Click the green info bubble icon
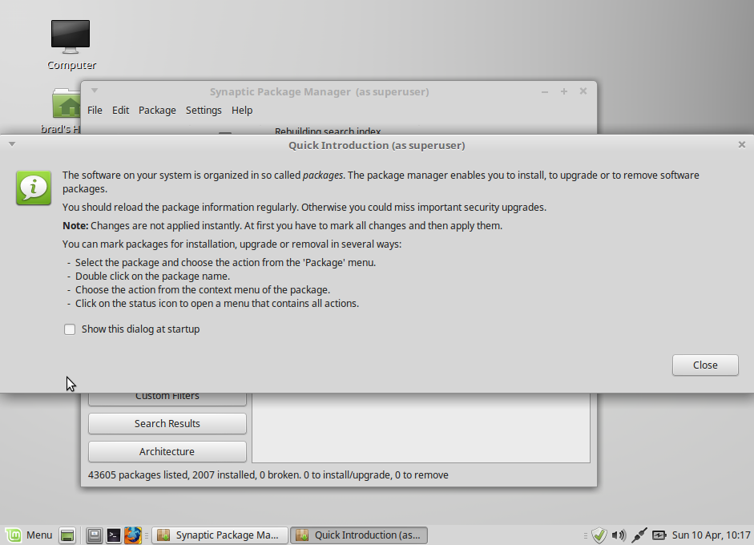 click(34, 188)
